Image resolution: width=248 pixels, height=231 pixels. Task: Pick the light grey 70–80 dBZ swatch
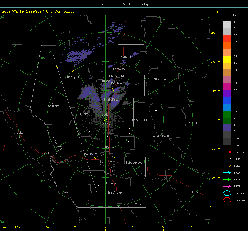click(227, 25)
